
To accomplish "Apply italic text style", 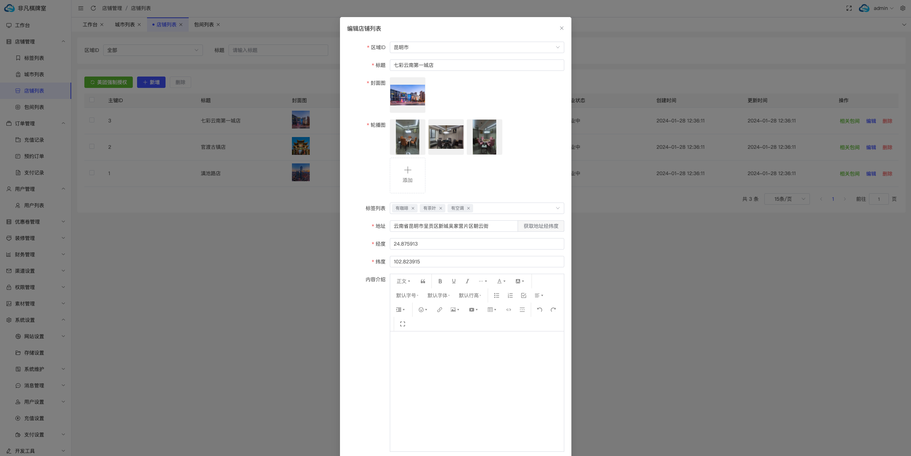I will point(467,281).
